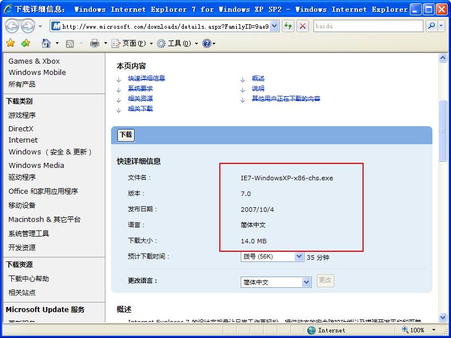Open the 工具(O) menu

(x=177, y=43)
